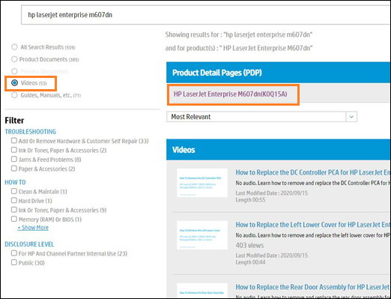
Task: Expand How To filters with Show More
Action: tap(33, 228)
